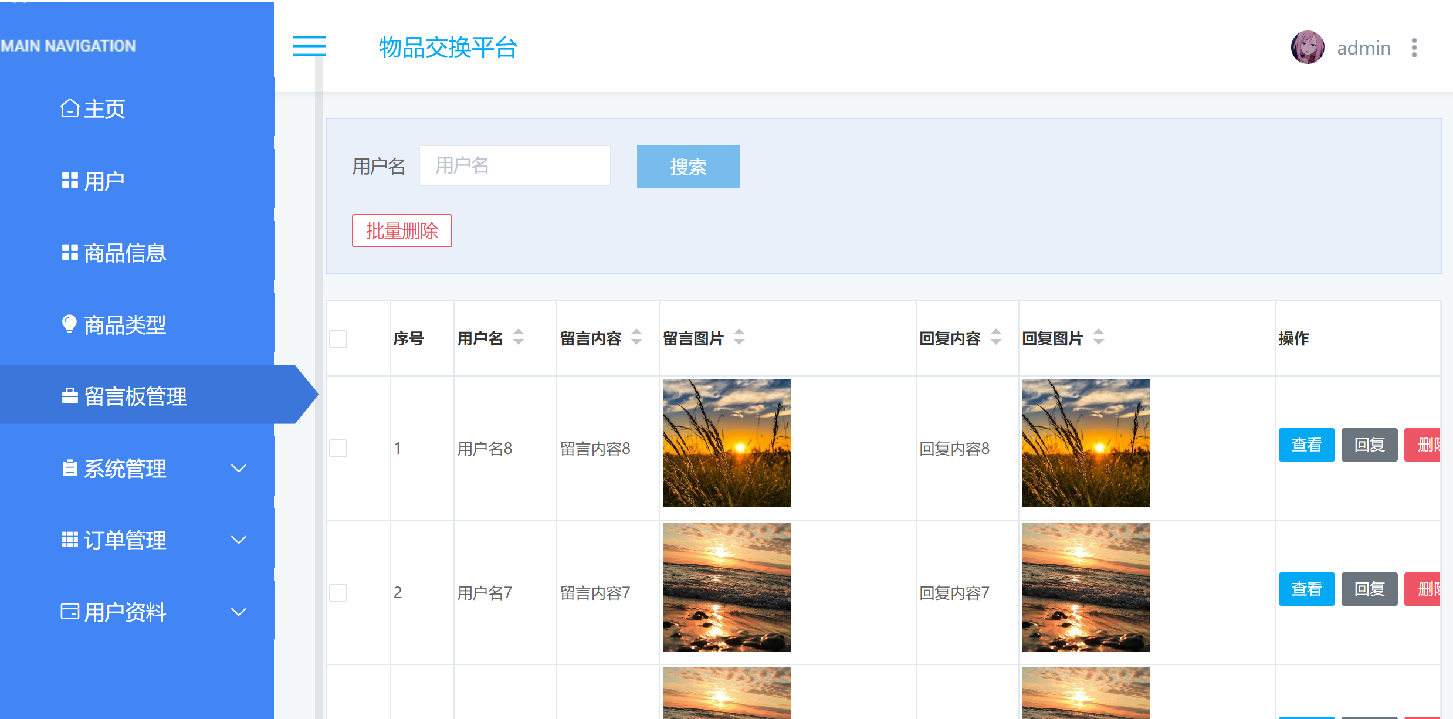Click the 搜索 search button
This screenshot has height=719, width=1453.
point(687,167)
